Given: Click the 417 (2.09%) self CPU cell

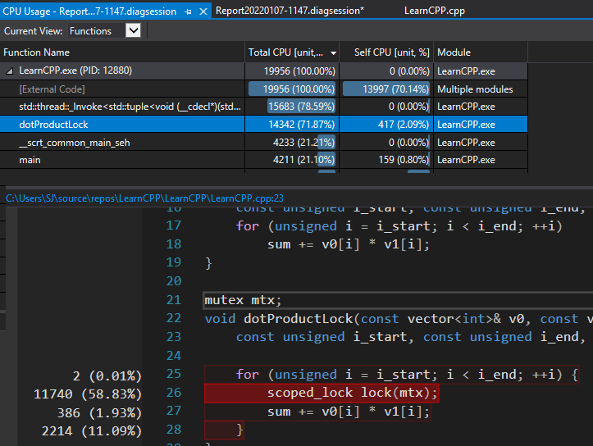Looking at the screenshot, I should click(x=404, y=125).
